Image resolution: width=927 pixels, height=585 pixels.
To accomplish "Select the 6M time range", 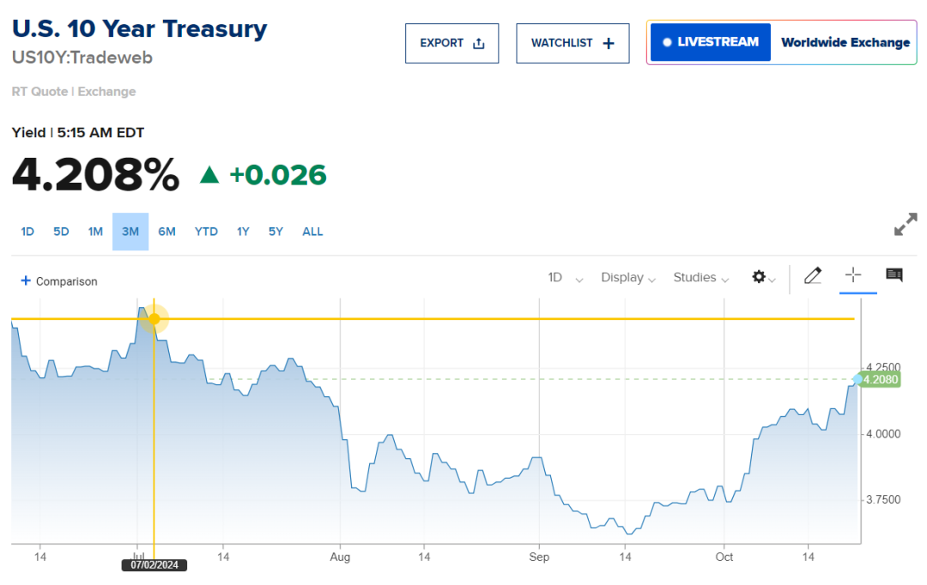I will tap(167, 232).
